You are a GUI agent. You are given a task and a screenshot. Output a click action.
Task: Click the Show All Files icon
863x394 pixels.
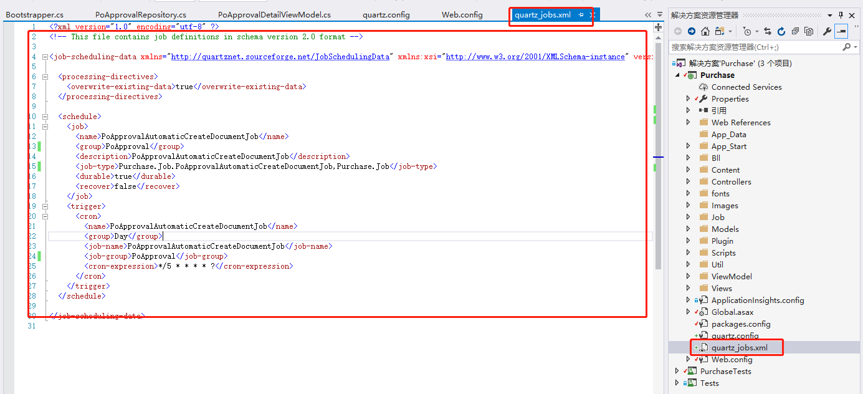pos(809,32)
